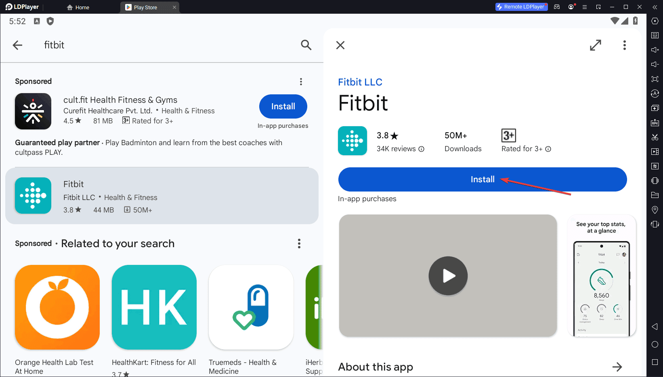Open the shared folder tool

655,195
